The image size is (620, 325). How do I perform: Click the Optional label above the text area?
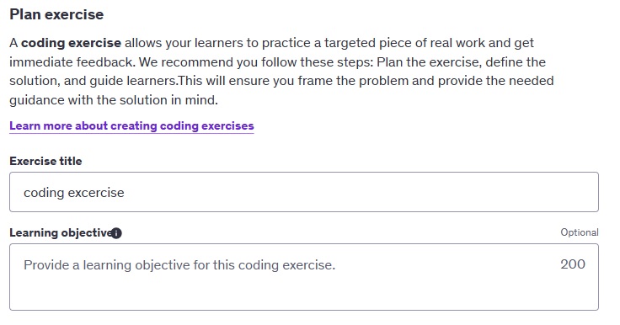[580, 232]
